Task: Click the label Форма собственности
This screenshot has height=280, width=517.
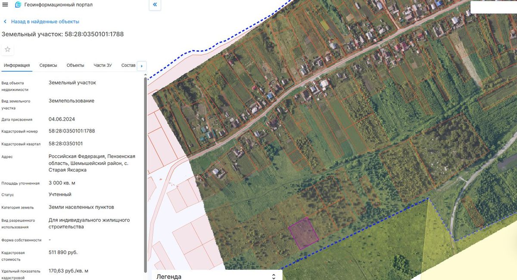Action: point(22,240)
